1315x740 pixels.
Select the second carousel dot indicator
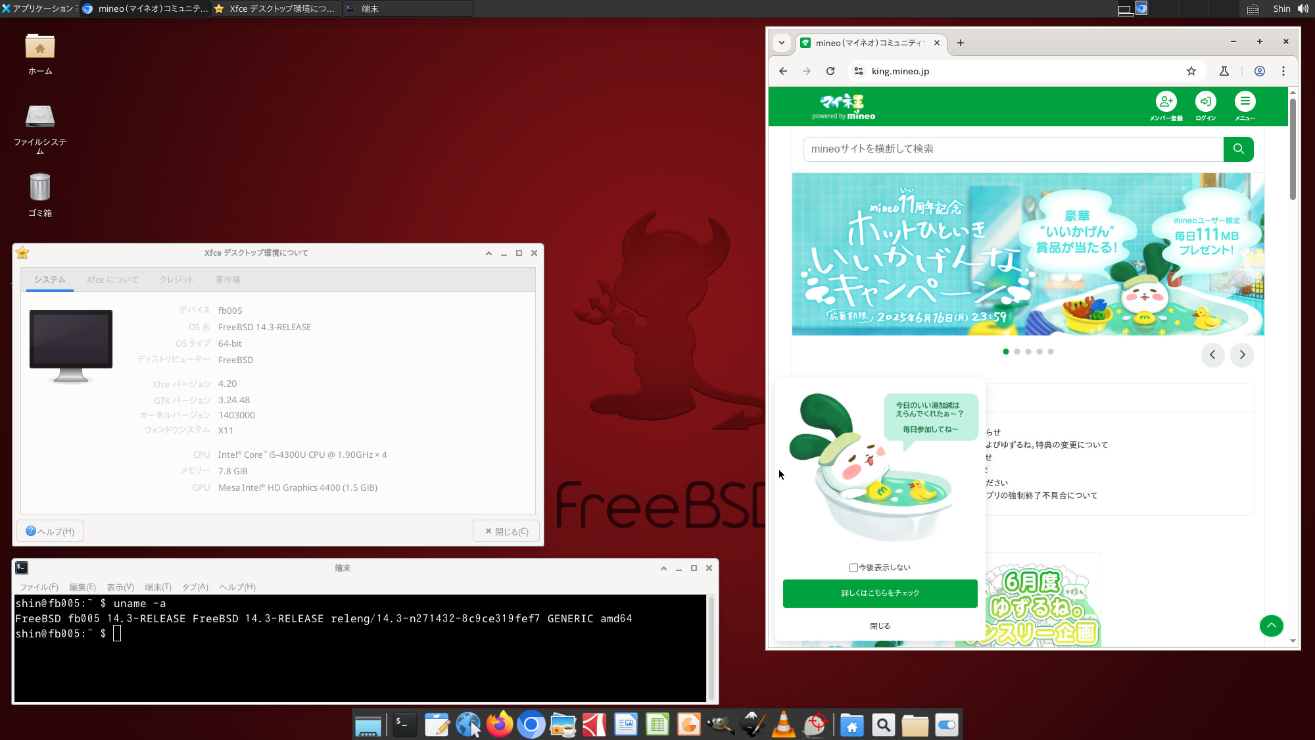click(1017, 352)
